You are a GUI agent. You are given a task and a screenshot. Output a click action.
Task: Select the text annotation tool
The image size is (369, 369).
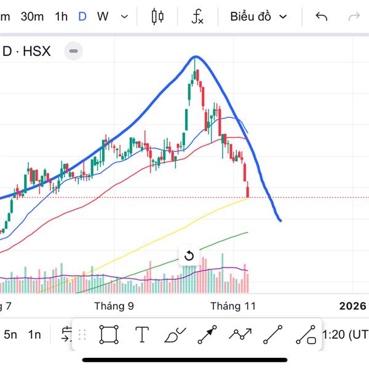[x=142, y=335]
